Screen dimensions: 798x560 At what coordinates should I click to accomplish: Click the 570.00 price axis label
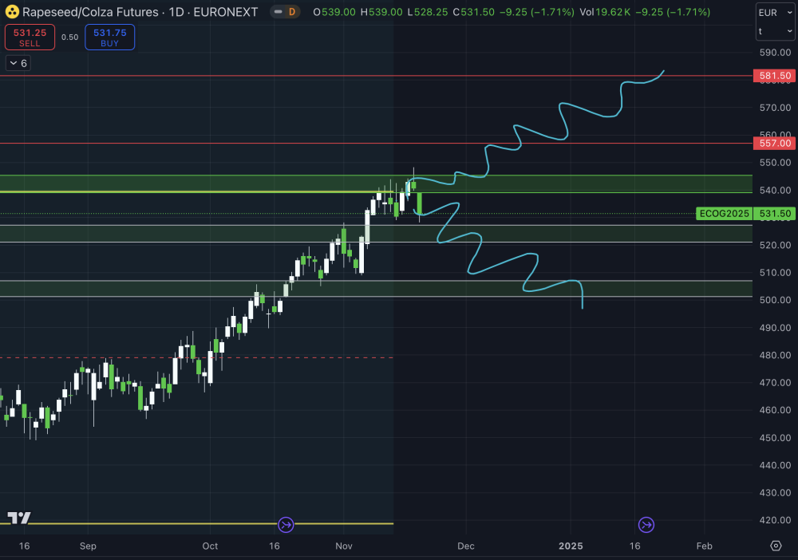click(x=775, y=108)
